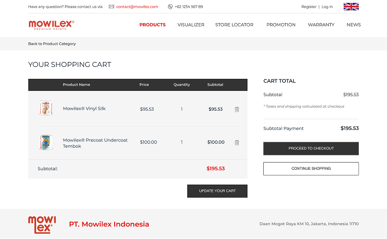Click the phone icon in header

coord(170,7)
